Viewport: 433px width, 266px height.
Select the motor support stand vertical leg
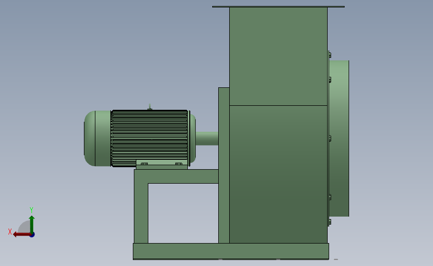[141, 213]
